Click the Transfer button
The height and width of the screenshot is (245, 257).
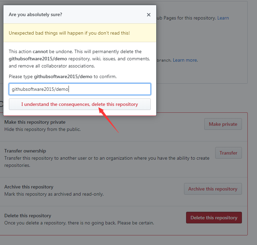point(228,153)
